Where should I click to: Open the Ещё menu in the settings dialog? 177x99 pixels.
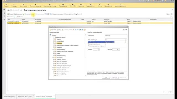point(125,30)
